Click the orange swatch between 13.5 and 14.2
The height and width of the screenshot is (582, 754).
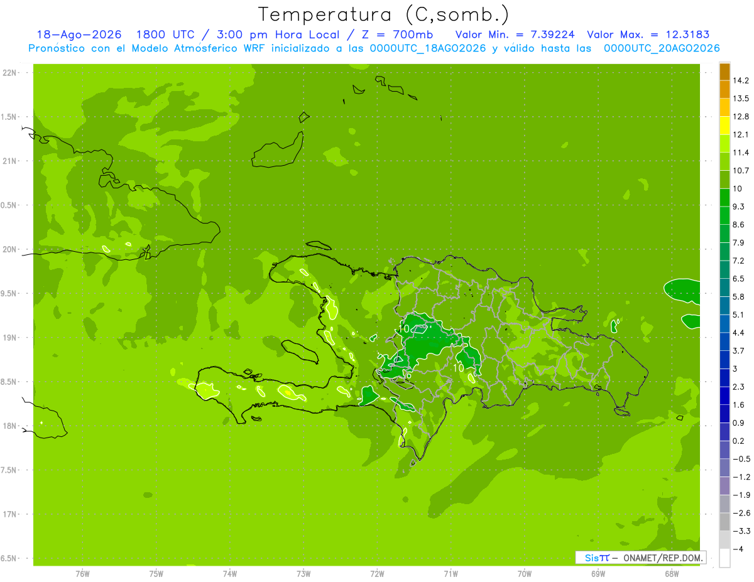coord(724,89)
